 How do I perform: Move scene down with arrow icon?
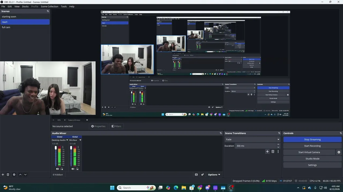pos(25,175)
